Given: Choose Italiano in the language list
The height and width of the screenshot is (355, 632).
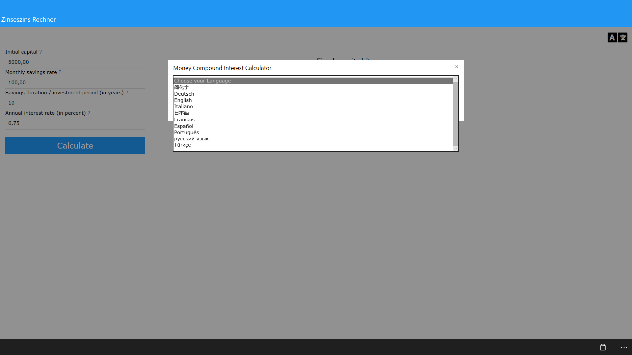Looking at the screenshot, I should click(x=183, y=106).
